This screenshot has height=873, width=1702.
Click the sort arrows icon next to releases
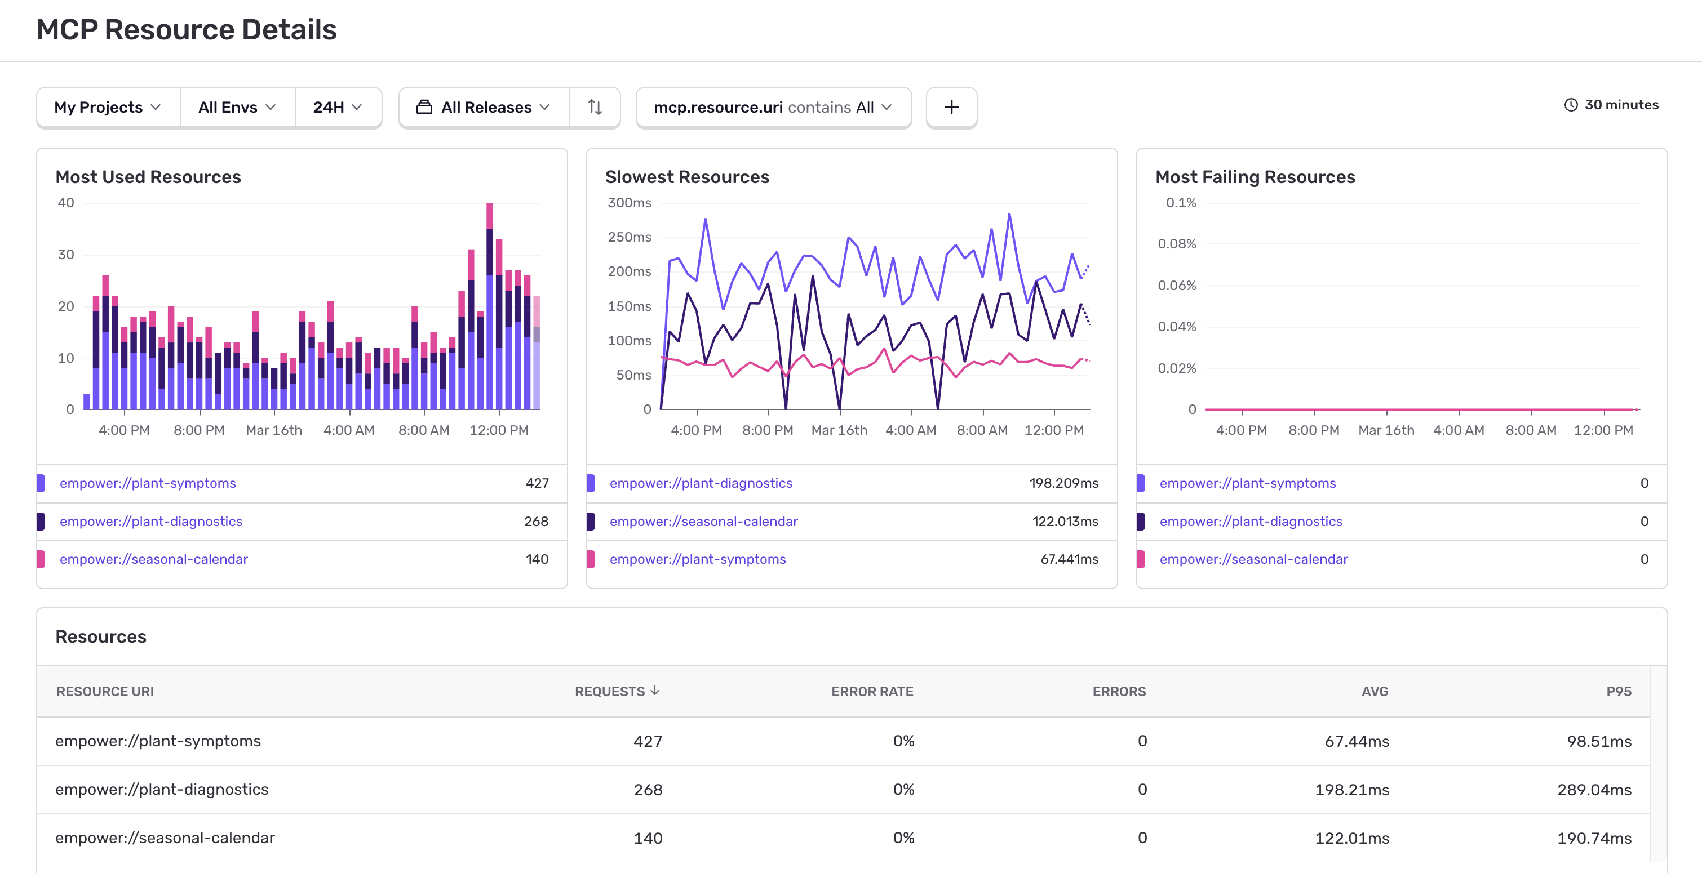595,107
